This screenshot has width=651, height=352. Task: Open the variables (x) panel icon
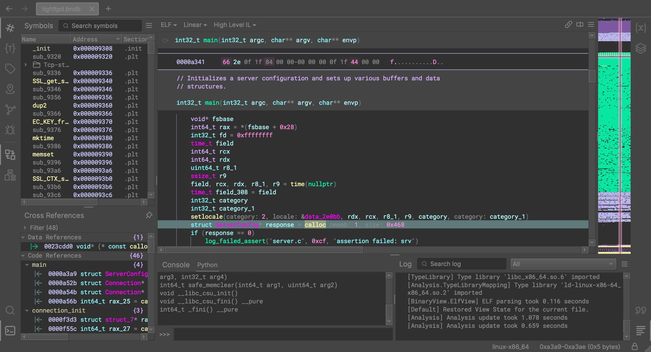click(x=641, y=28)
